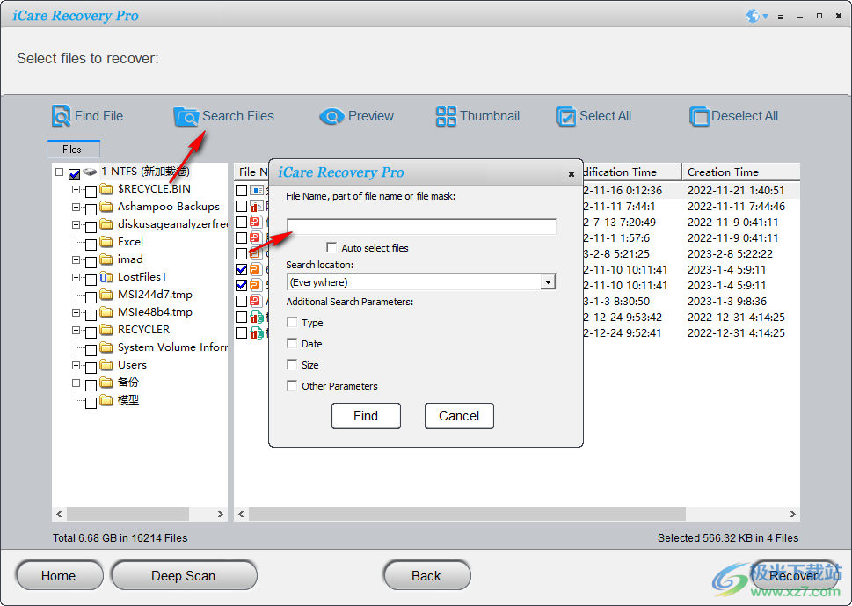The width and height of the screenshot is (852, 606).
Task: Open Search Files using its magnifier icon
Action: pos(187,116)
